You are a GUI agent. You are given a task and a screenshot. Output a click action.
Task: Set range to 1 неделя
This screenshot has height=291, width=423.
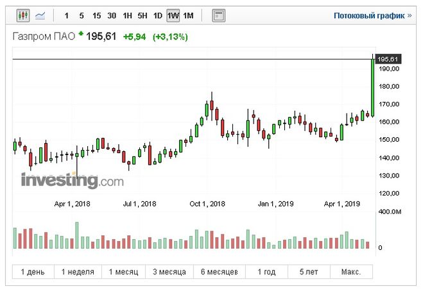pyautogui.click(x=78, y=272)
